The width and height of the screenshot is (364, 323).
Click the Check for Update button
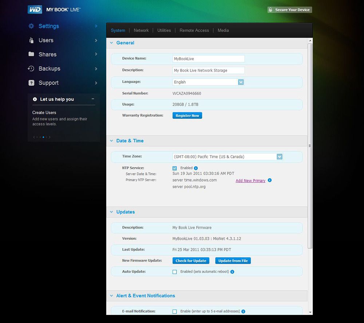[x=191, y=261]
